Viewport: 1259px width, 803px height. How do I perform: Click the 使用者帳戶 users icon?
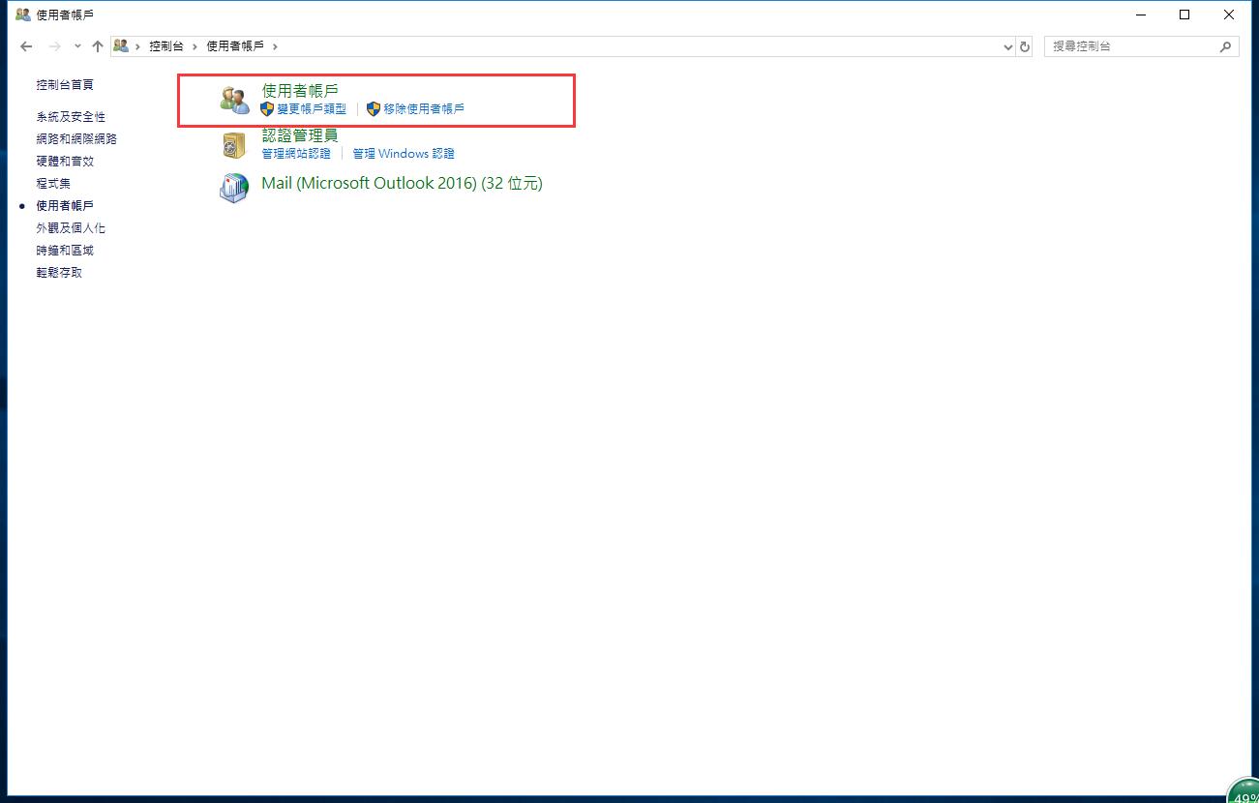point(234,100)
